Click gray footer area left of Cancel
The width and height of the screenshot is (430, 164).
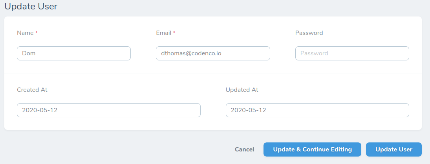coord(118,149)
